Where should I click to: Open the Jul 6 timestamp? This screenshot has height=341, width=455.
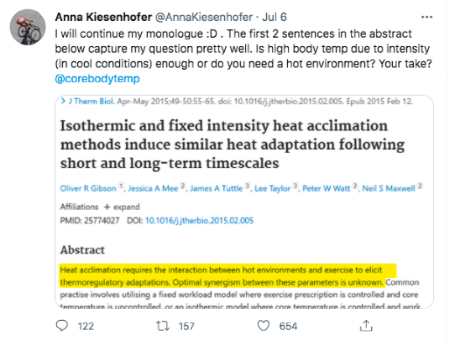coord(275,17)
